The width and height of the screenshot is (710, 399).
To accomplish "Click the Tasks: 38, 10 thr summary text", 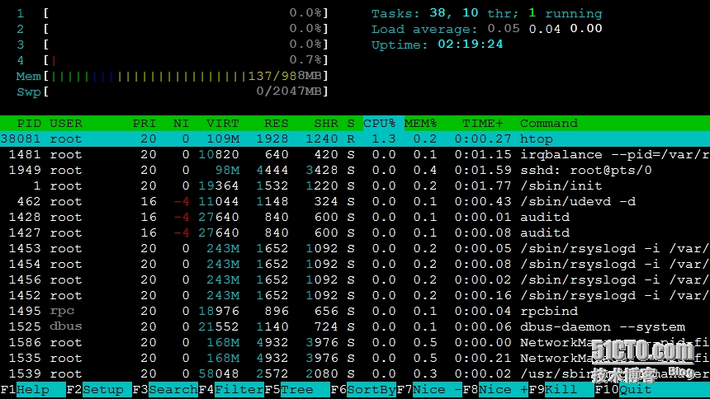I will tap(445, 13).
